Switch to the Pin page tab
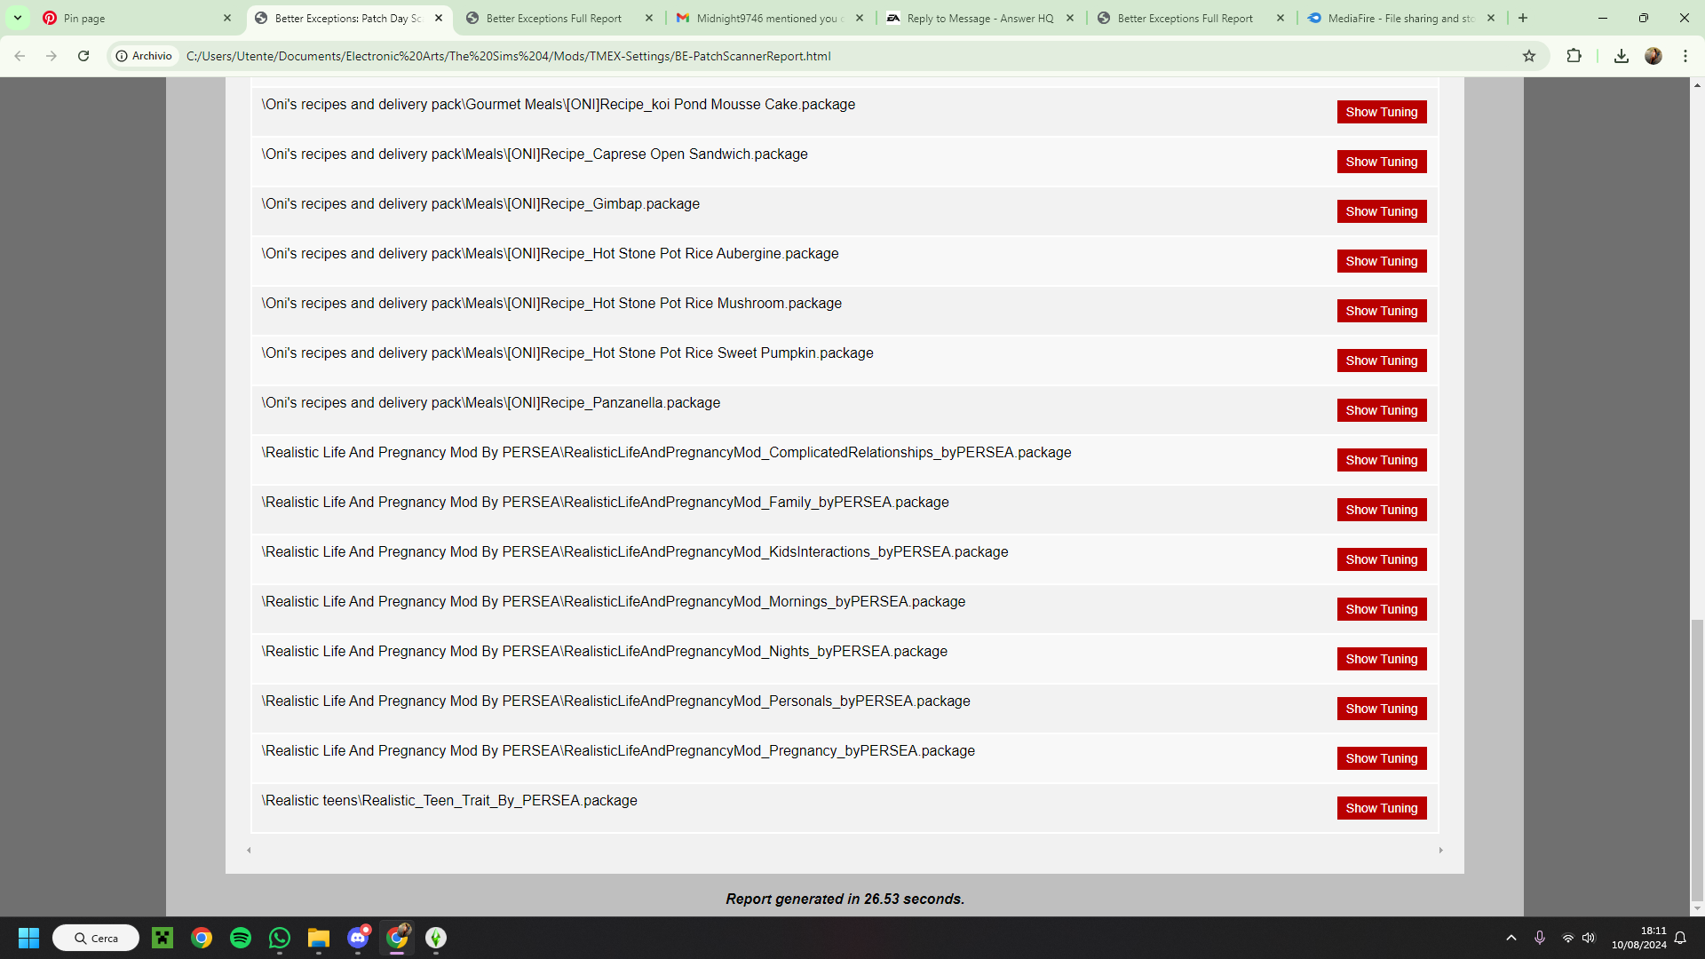1705x959 pixels. tap(133, 18)
